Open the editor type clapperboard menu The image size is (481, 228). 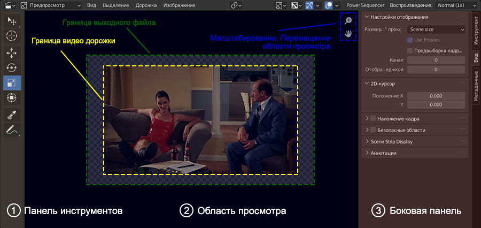[x=10, y=5]
